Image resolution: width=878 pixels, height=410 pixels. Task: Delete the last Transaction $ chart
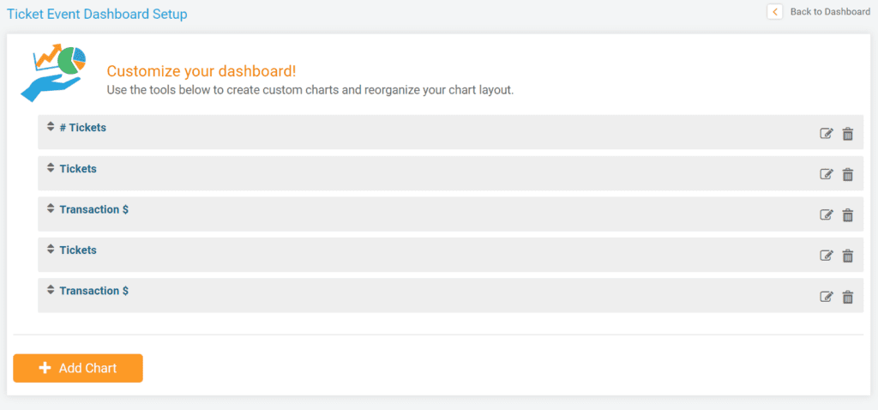(x=848, y=297)
